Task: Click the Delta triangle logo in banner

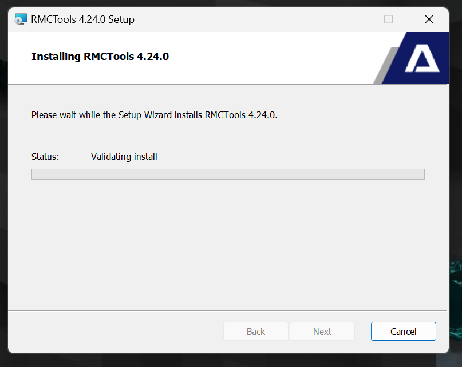Action: (x=421, y=58)
